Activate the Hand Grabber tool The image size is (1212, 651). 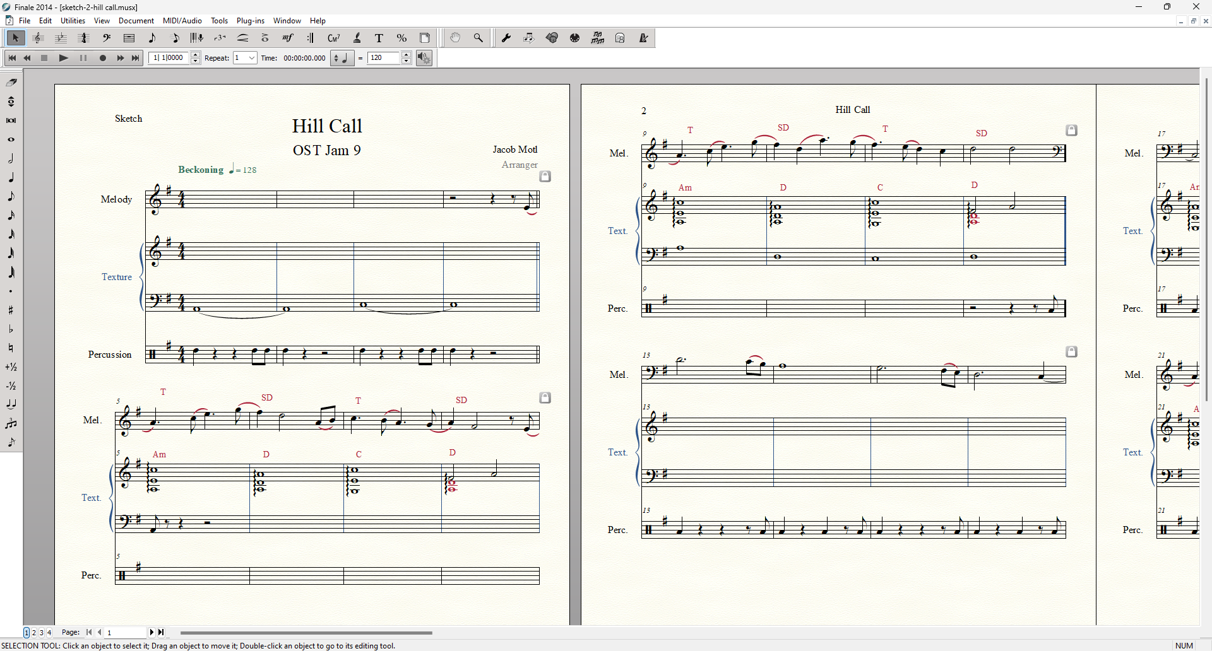[x=455, y=38]
